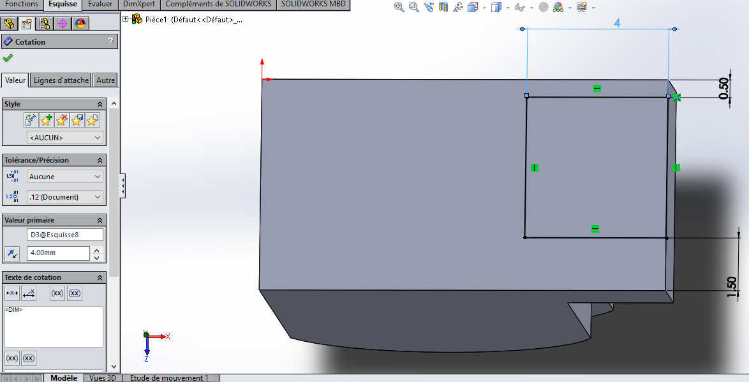Click the Edit Appearance sphere icon
This screenshot has height=382, width=749.
[543, 7]
